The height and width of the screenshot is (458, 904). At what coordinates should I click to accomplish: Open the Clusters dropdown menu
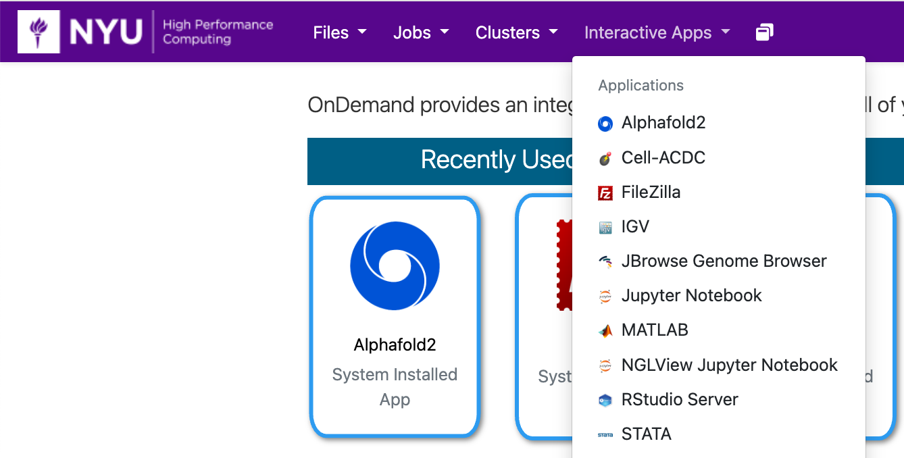(x=517, y=32)
